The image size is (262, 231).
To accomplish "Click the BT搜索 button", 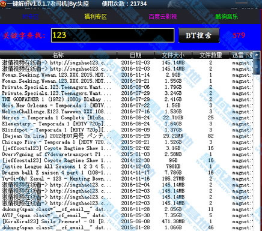I will [x=199, y=35].
